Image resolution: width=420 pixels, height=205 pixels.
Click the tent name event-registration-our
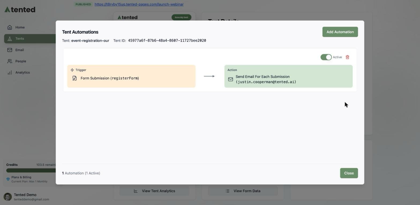pos(90,41)
